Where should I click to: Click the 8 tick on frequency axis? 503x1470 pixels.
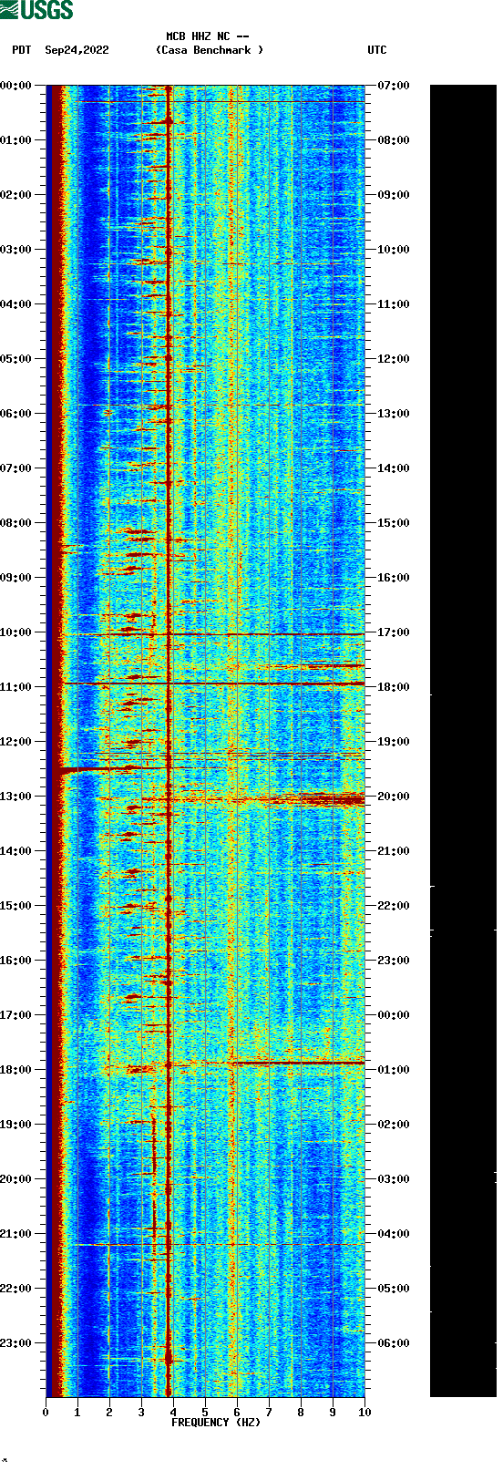tap(301, 1413)
